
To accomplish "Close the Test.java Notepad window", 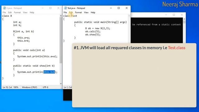I will click(127, 8).
